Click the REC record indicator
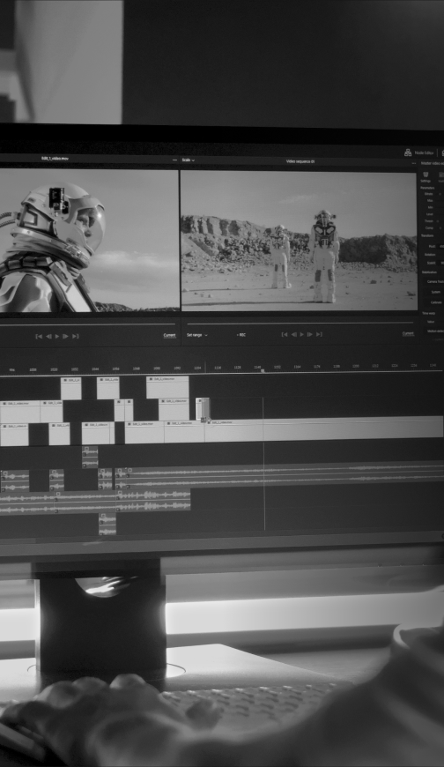444x767 pixels. click(241, 335)
